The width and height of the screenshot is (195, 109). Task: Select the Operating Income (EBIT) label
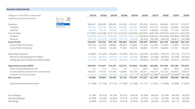[21, 66]
